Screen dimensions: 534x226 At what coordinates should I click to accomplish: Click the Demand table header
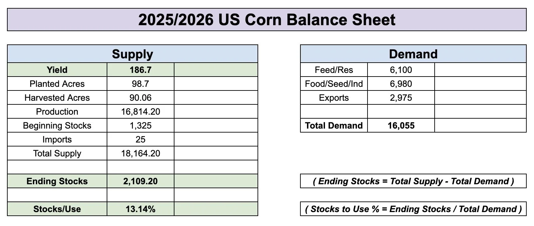pyautogui.click(x=413, y=54)
